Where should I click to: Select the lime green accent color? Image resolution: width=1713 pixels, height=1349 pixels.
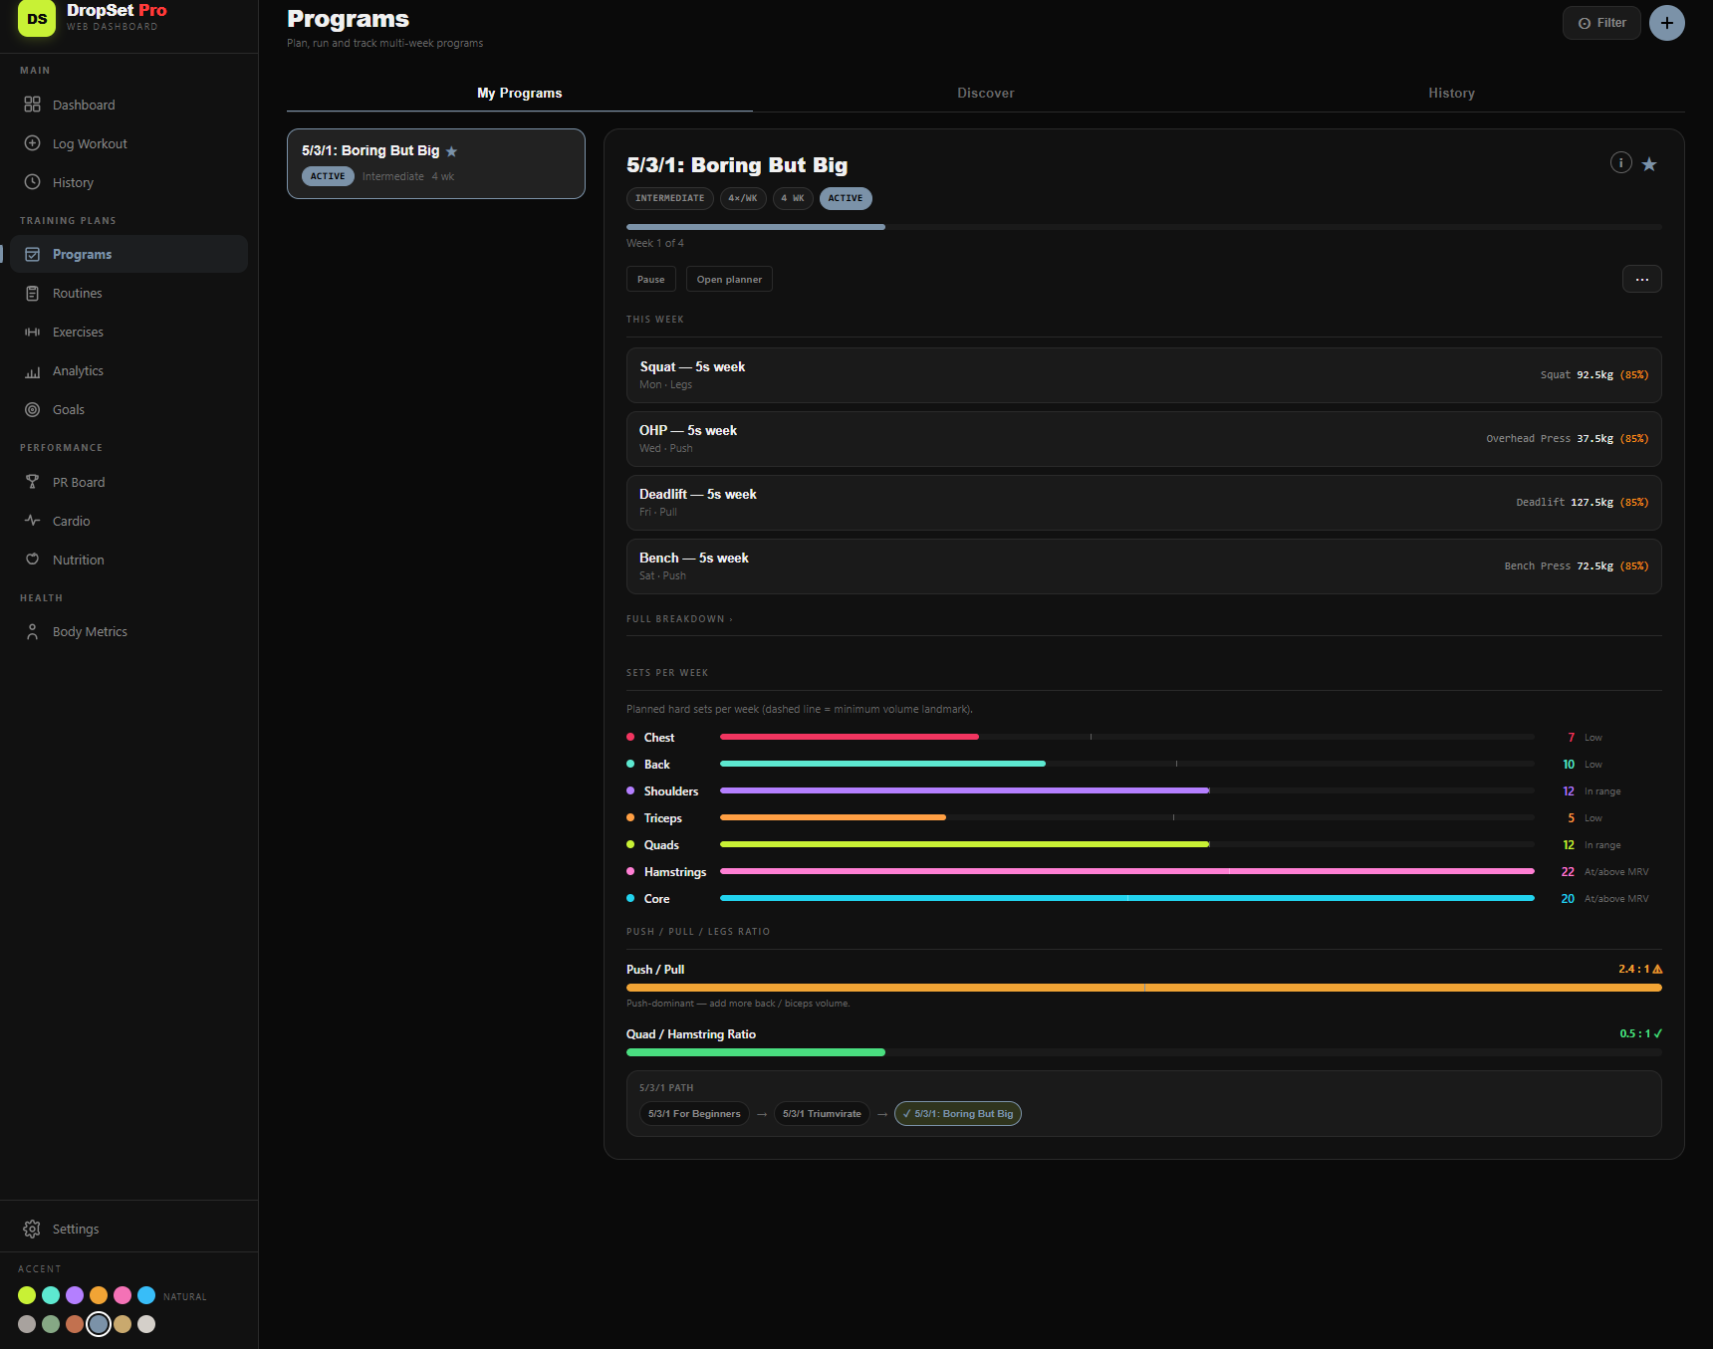27,1295
